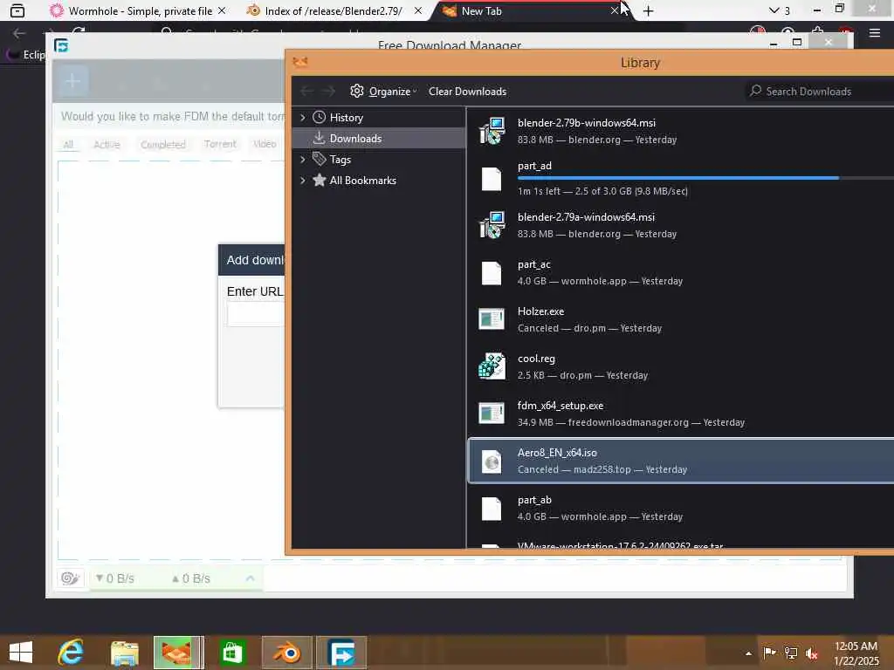Image resolution: width=894 pixels, height=670 pixels.
Task: Open the Organize dropdown menu
Action: click(x=383, y=91)
